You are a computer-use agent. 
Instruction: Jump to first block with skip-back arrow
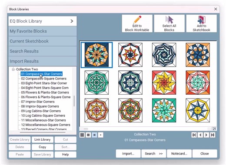click(194, 135)
